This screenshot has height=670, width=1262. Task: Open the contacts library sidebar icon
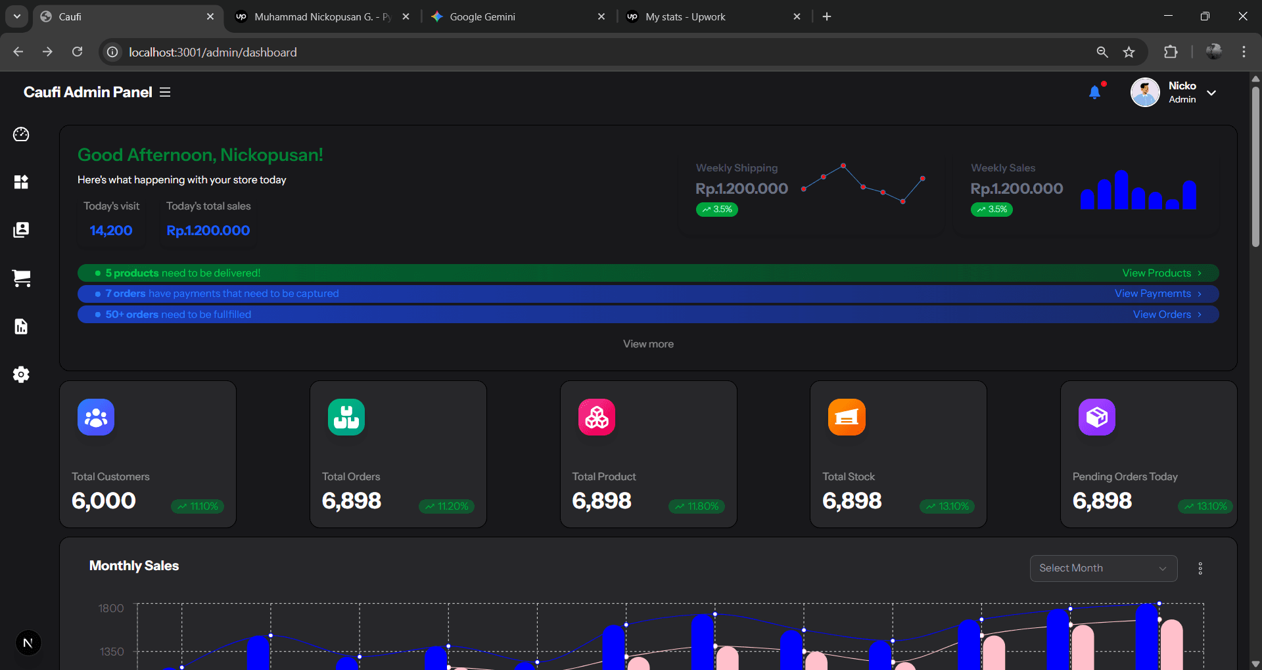[x=21, y=230]
